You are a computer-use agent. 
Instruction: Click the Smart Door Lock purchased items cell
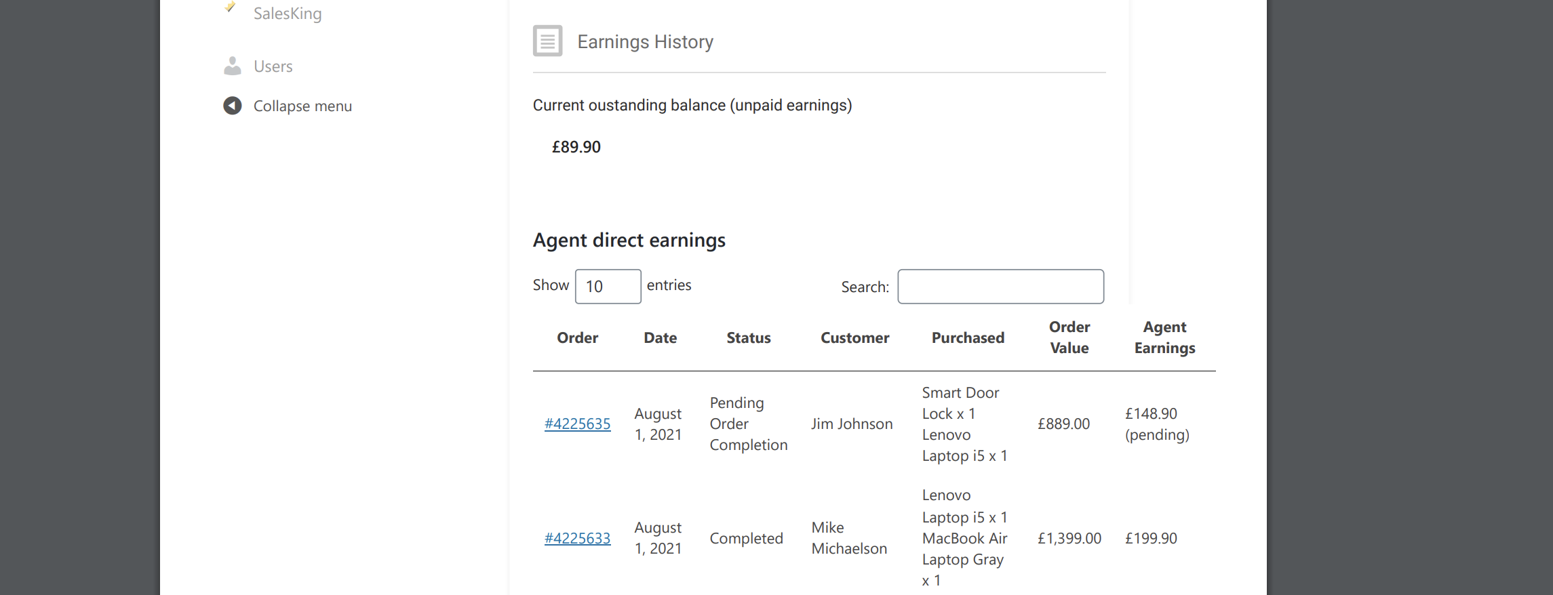tap(964, 424)
